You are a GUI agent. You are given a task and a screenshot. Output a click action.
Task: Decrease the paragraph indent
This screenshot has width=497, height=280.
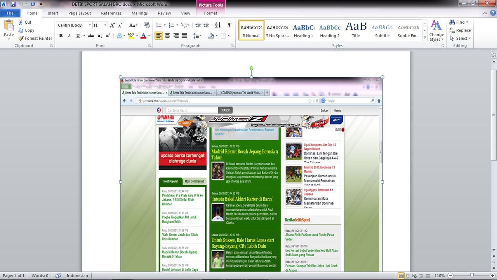[198, 25]
